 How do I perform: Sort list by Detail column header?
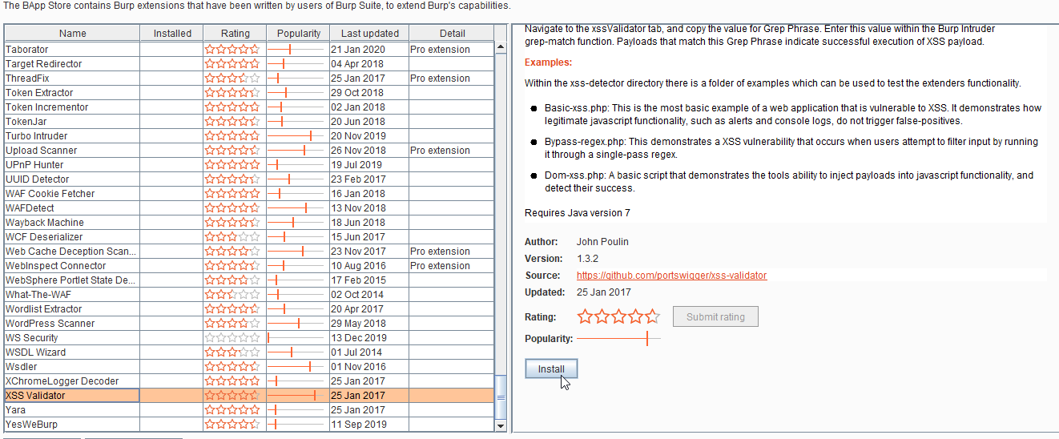click(x=452, y=34)
